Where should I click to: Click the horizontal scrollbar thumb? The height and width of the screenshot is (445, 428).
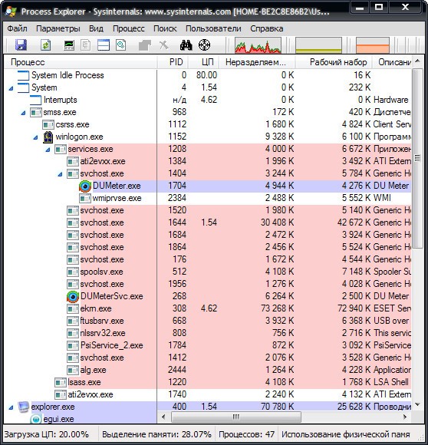[236, 417]
